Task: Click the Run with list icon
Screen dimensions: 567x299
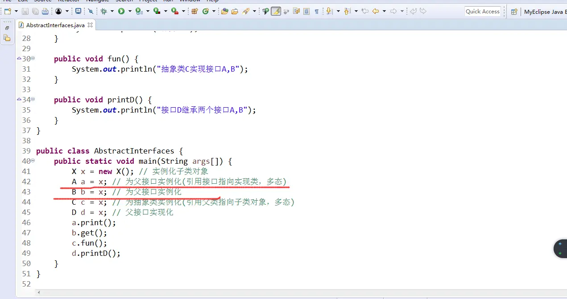Action: tap(139, 11)
